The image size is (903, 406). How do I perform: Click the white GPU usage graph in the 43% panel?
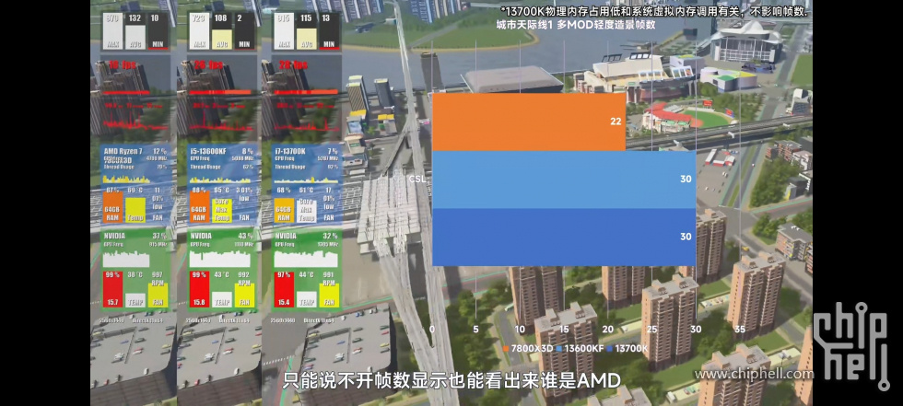(220, 258)
